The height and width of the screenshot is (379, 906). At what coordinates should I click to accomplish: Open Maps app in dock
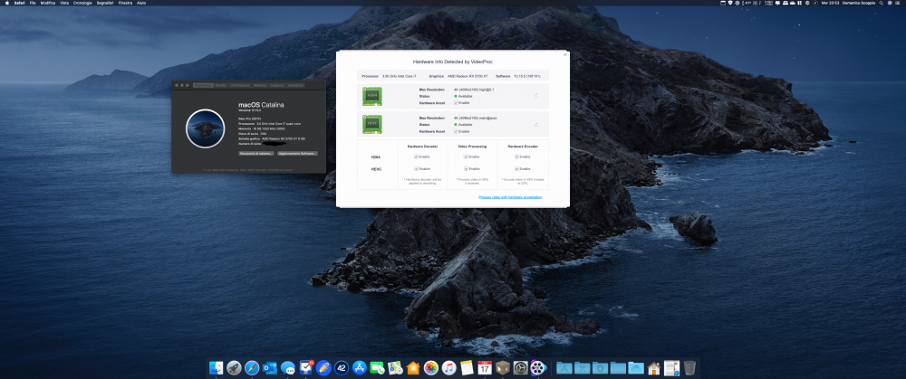395,367
